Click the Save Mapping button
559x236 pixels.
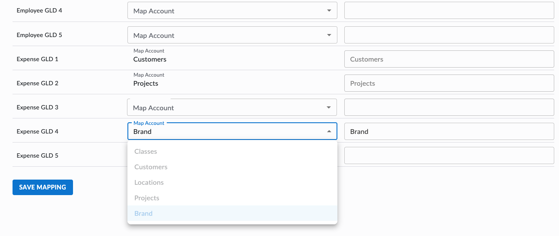(43, 187)
